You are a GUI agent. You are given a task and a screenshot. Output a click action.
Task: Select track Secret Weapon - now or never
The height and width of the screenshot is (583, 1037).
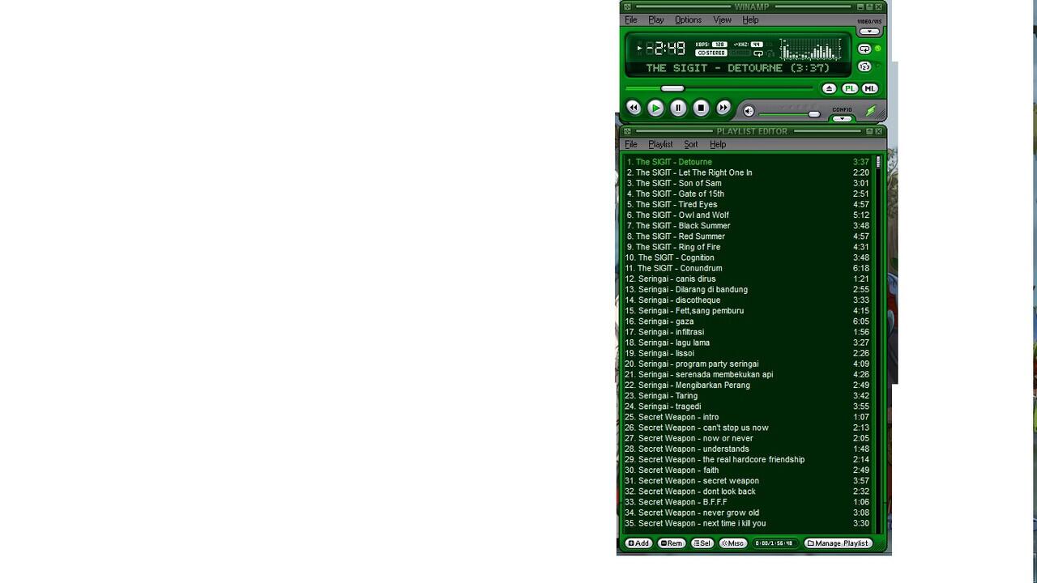[748, 438]
